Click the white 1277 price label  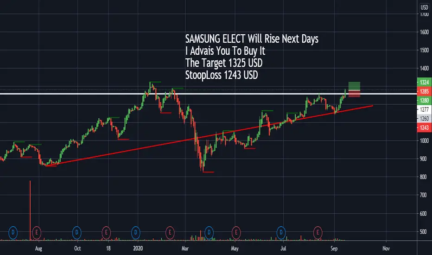click(424, 109)
